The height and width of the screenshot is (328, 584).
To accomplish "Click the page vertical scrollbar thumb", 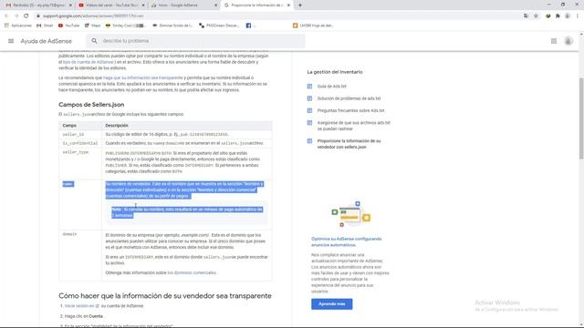I will [x=581, y=118].
